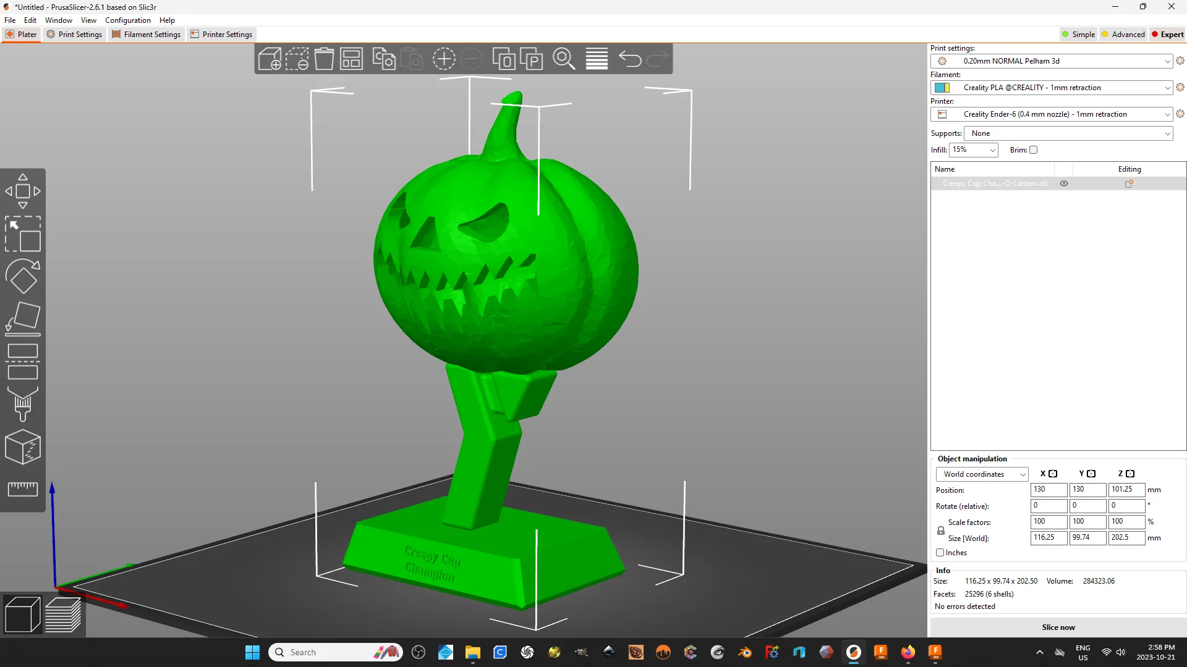Viewport: 1187px width, 667px height.
Task: Switch to the Filament Settings tab
Action: point(147,35)
